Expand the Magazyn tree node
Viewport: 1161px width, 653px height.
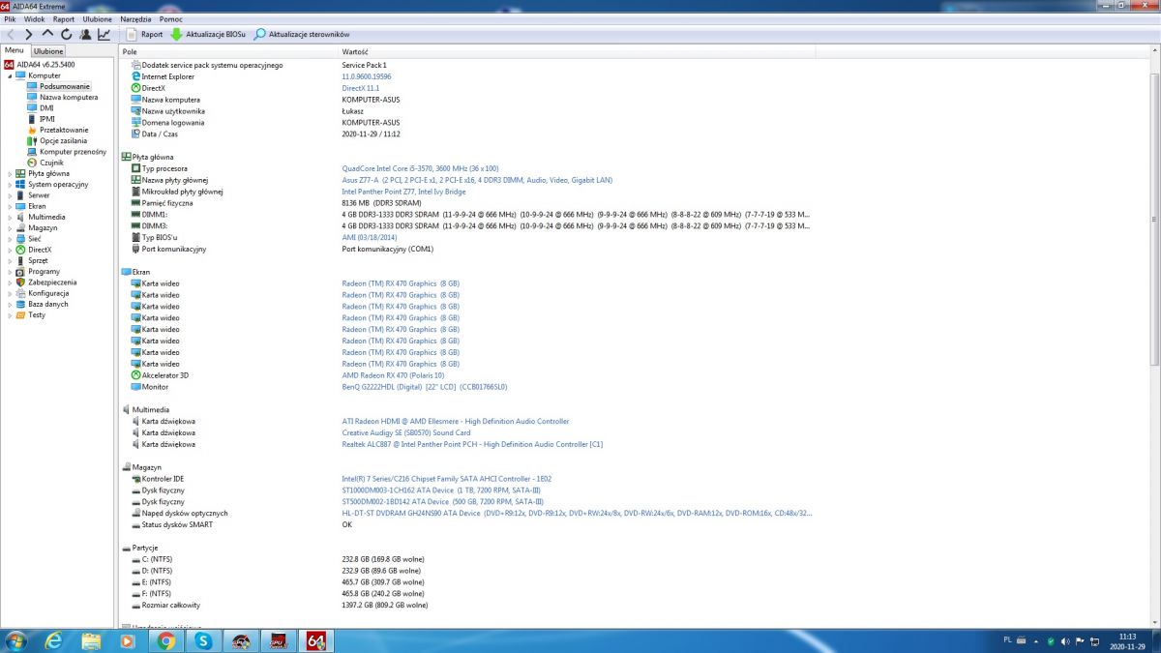(10, 227)
